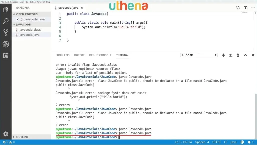The width and height of the screenshot is (257, 145).
Task: Split the editor to the right
Action: [245, 8]
